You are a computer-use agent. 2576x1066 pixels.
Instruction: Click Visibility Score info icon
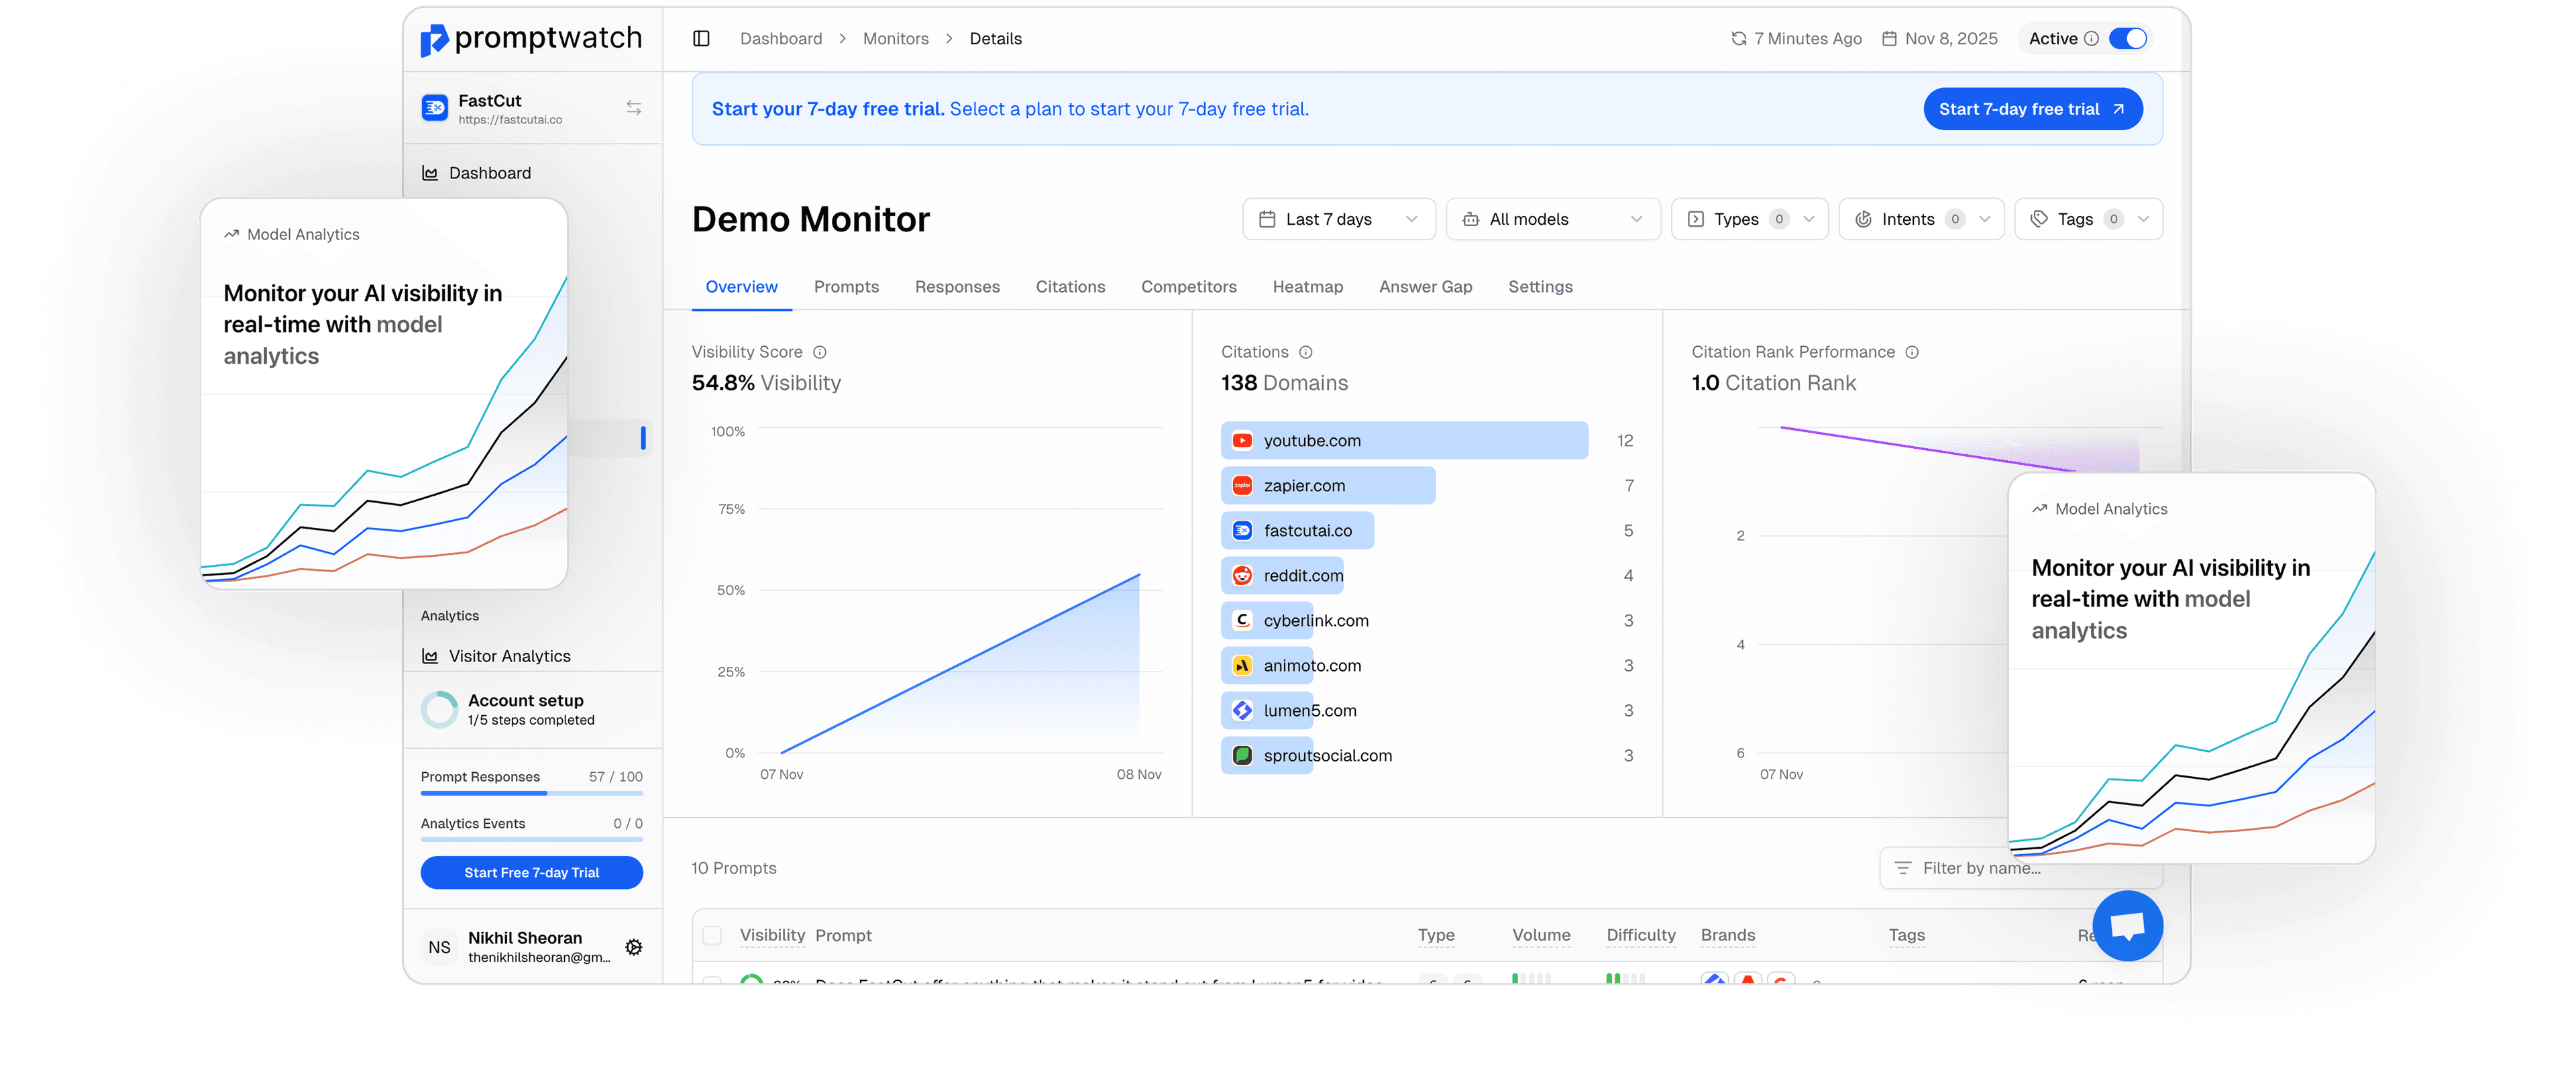(820, 352)
